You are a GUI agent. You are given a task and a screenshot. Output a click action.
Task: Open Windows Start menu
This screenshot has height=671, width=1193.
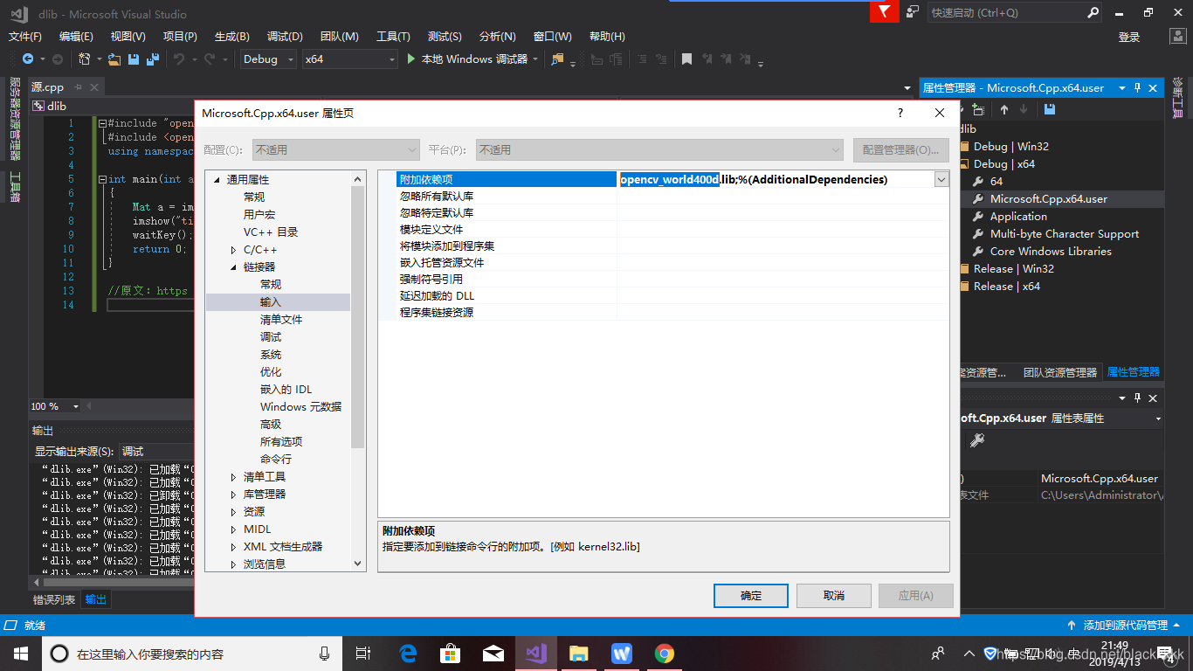coord(20,653)
